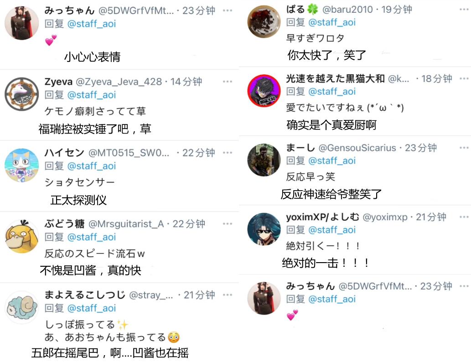Open more options on Zyeva's tweet

(228, 82)
